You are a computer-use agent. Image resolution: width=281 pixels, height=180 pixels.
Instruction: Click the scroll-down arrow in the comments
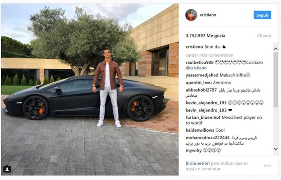point(276,149)
